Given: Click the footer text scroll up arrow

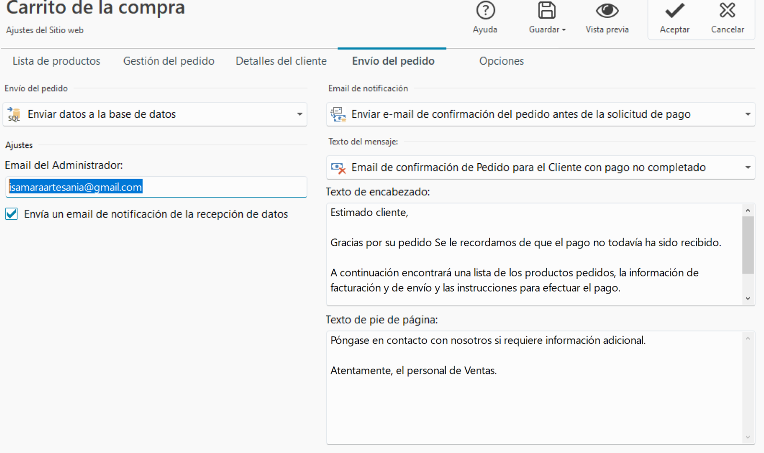Looking at the screenshot, I should coord(748,339).
